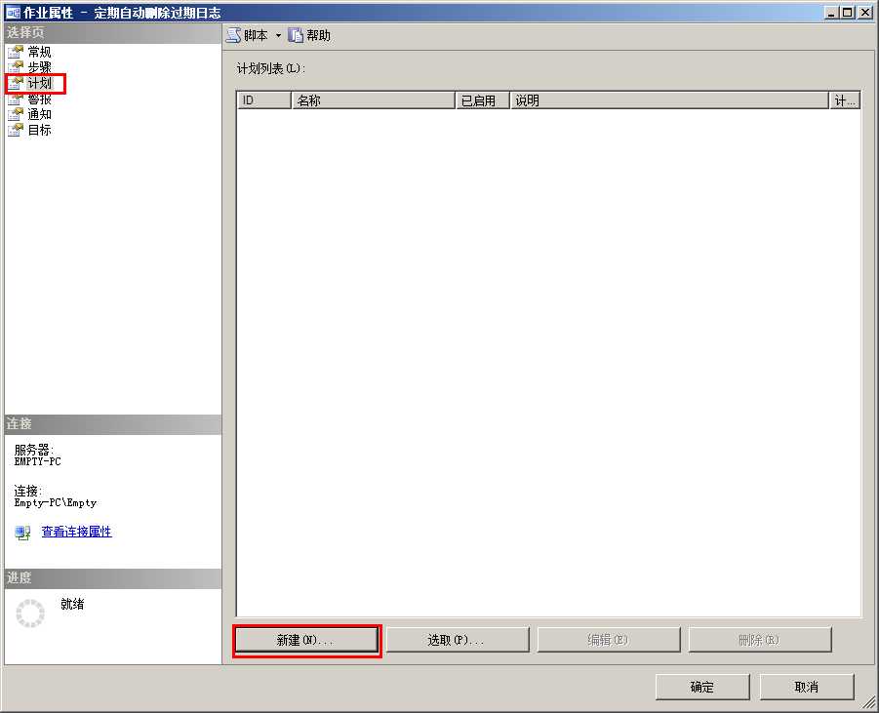Click the job properties window icon
Screen dimensions: 879x713
[13, 13]
